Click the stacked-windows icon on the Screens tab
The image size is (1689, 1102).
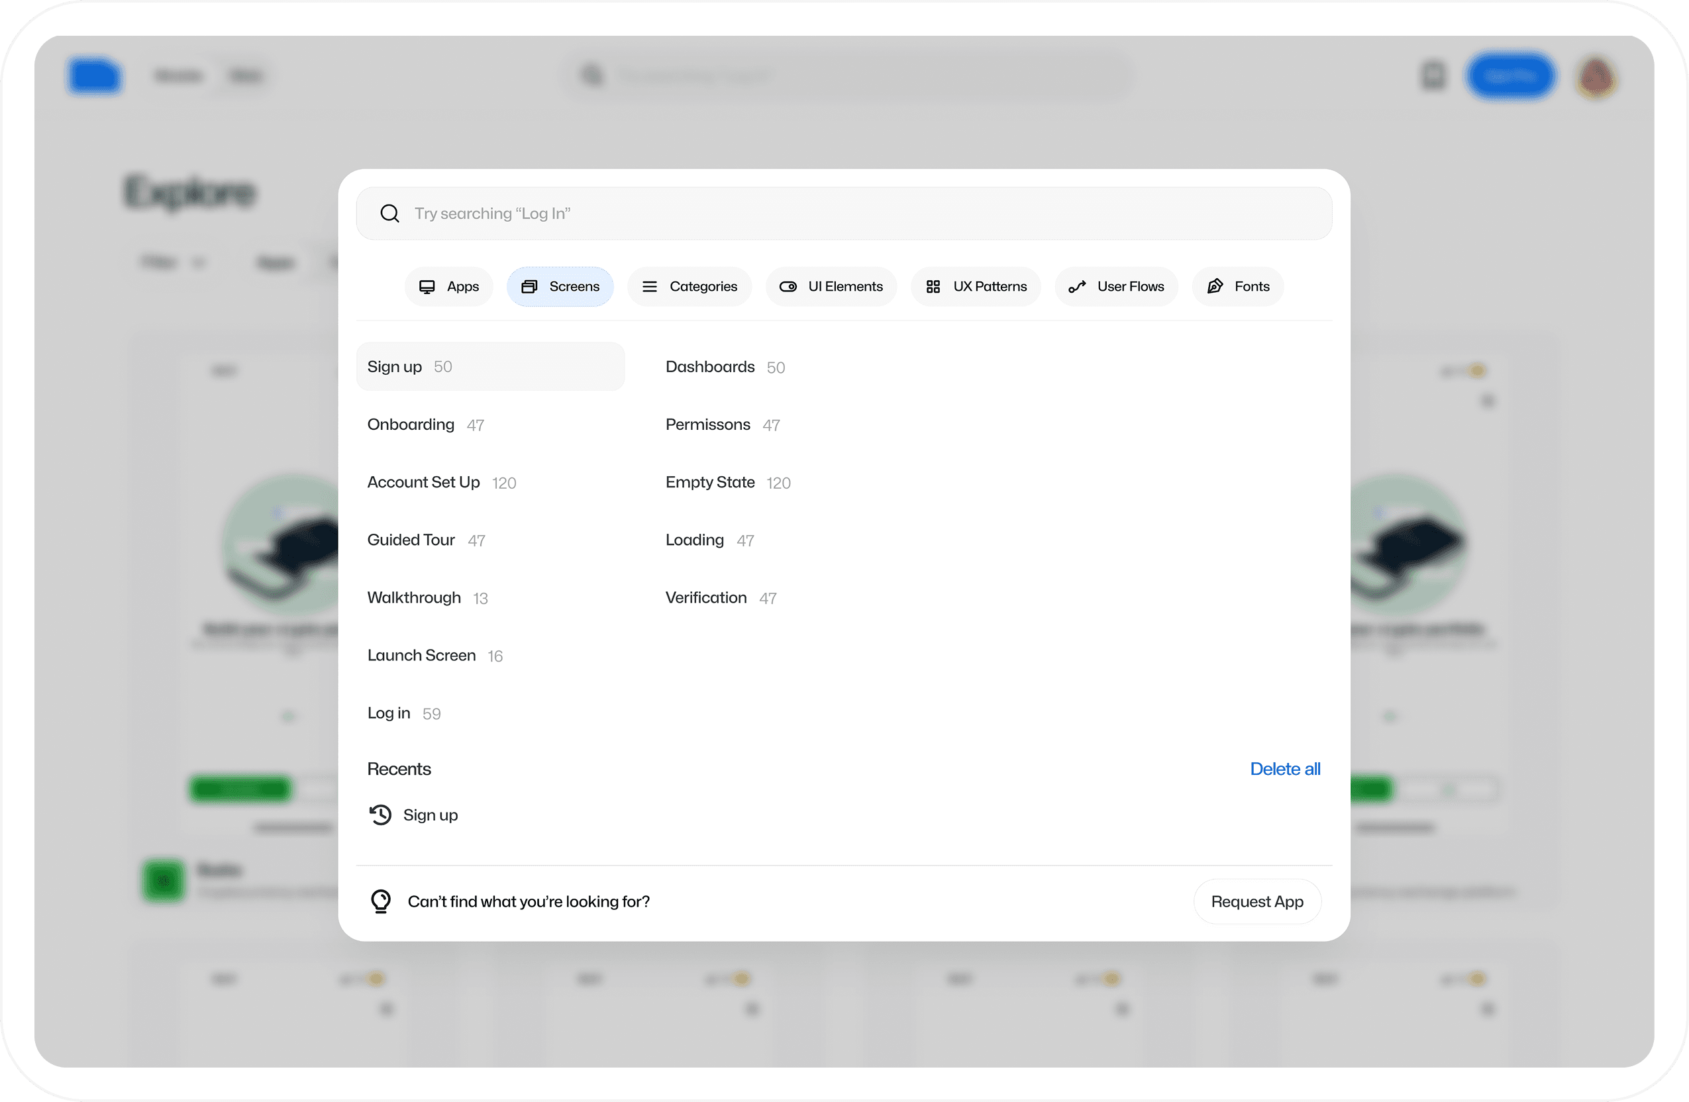[529, 287]
